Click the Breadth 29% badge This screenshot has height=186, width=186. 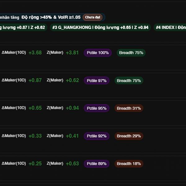(x=129, y=136)
